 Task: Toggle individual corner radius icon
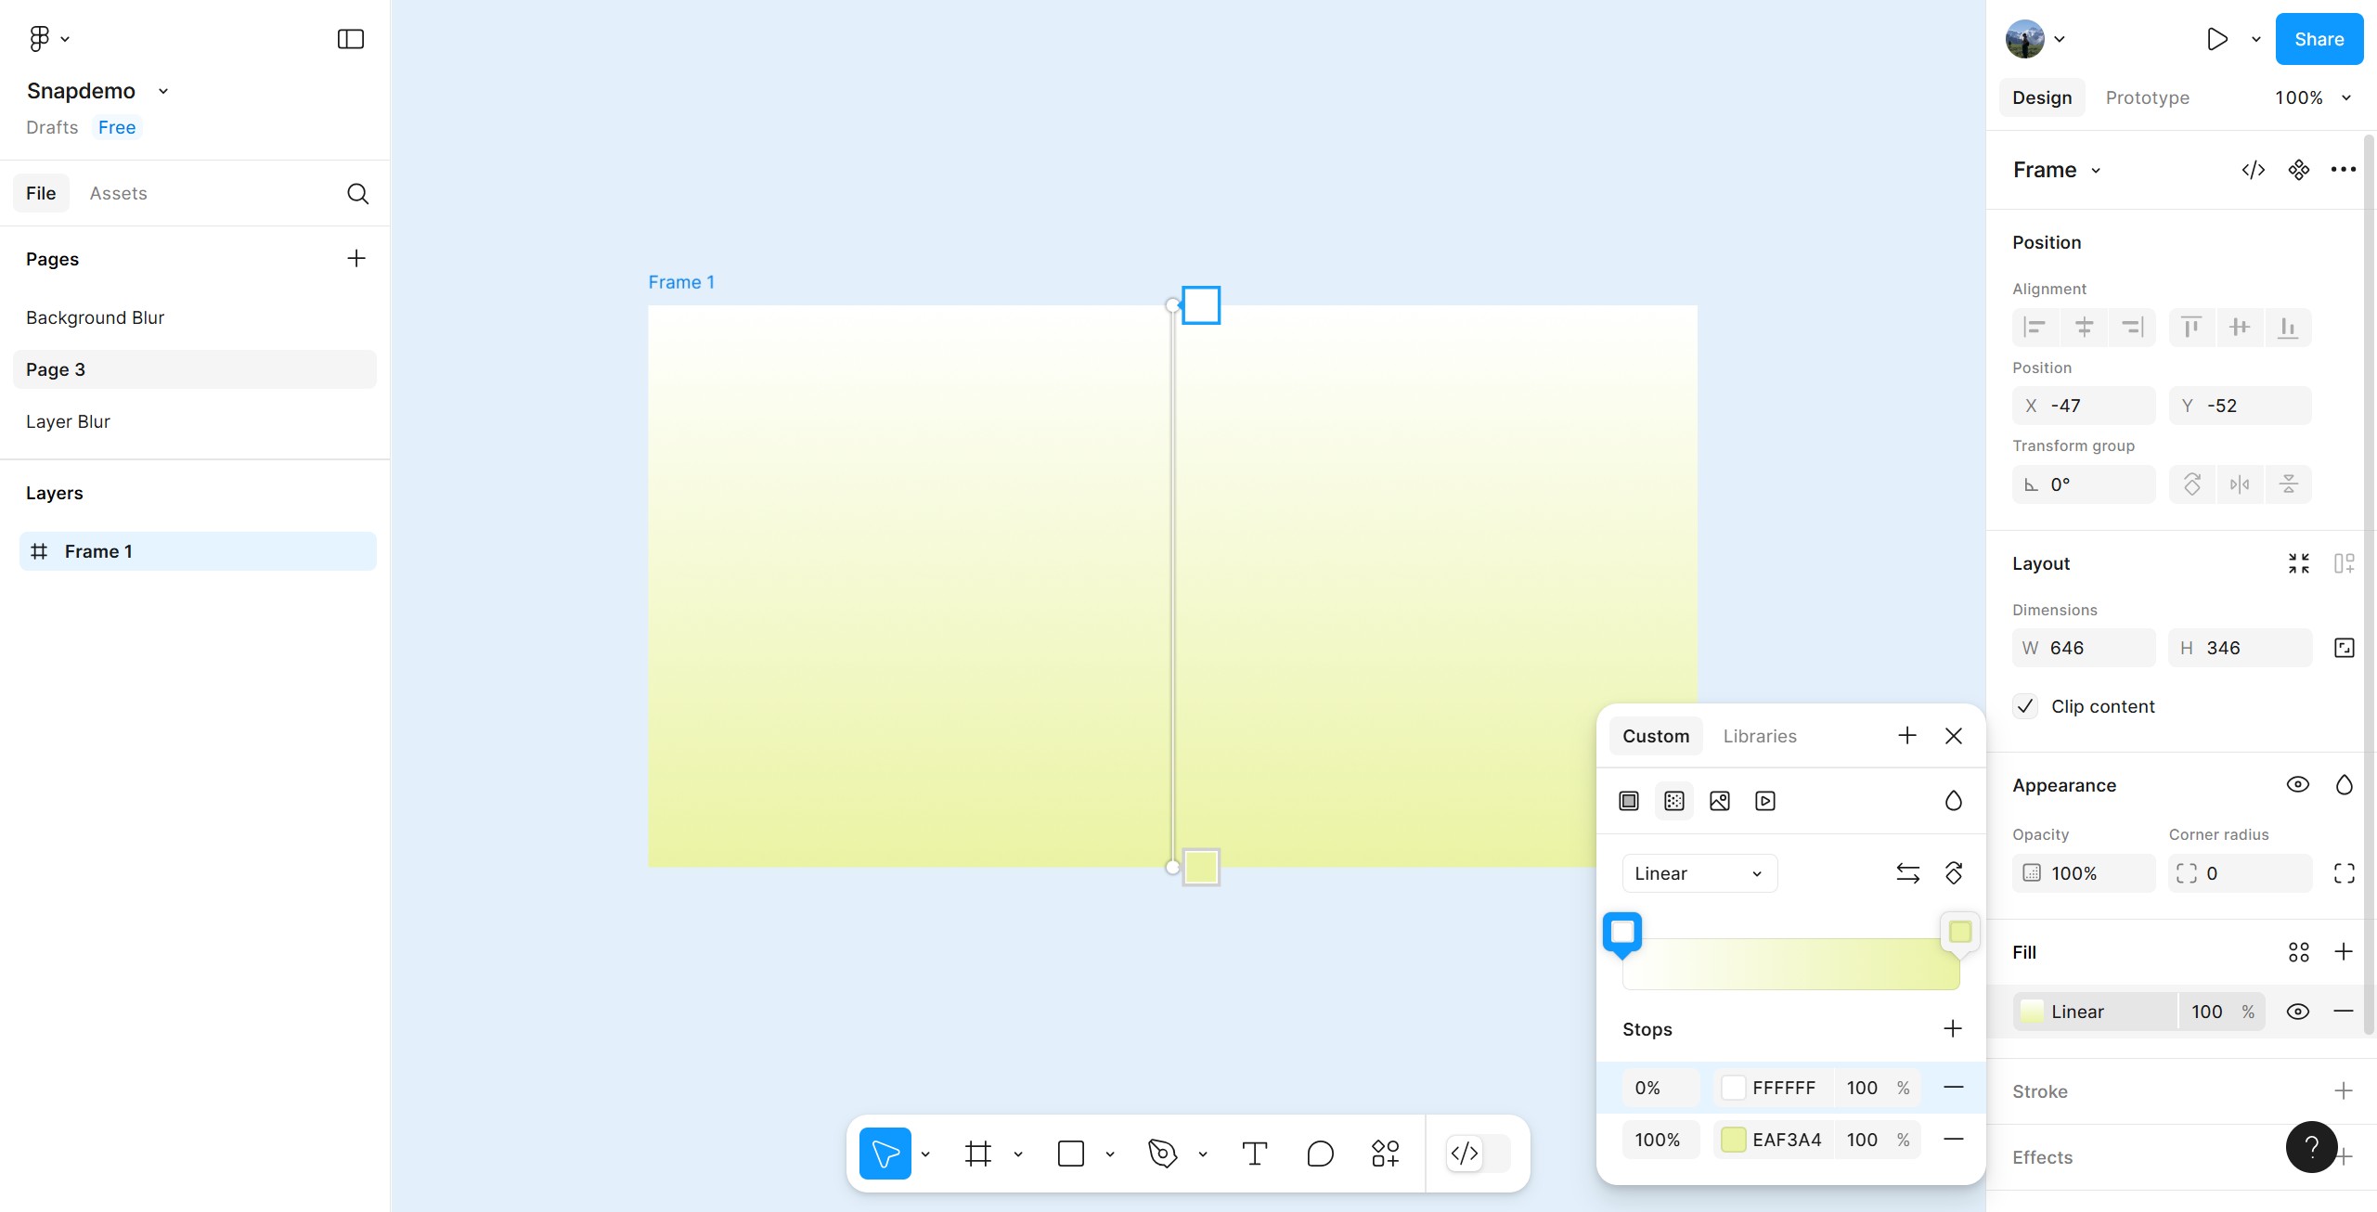(x=2345, y=873)
